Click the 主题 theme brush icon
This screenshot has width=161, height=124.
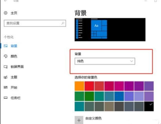(6, 77)
